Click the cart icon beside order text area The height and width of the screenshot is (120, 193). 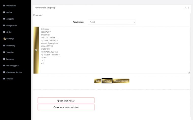pyautogui.click(x=36, y=50)
